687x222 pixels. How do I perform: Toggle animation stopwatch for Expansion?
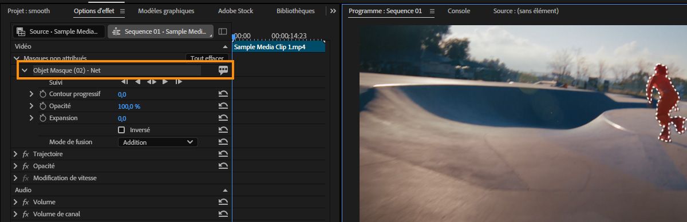[x=42, y=118]
